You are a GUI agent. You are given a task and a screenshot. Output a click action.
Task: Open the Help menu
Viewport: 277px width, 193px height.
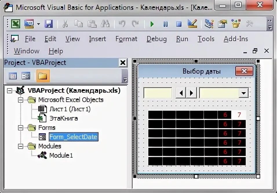click(x=56, y=51)
